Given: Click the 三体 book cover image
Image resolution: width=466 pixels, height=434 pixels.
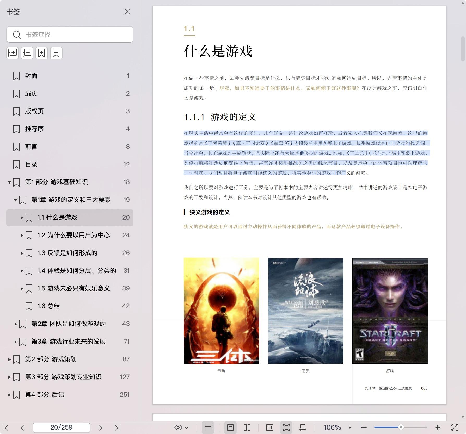Looking at the screenshot, I should [221, 311].
